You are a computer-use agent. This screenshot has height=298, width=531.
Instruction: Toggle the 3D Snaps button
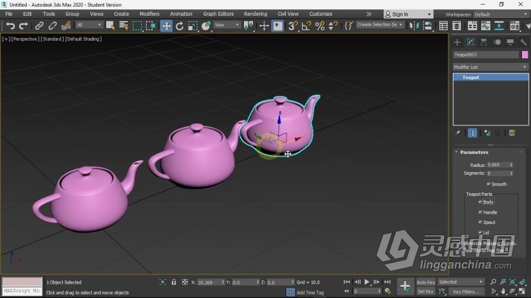click(293, 26)
